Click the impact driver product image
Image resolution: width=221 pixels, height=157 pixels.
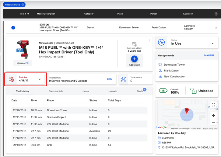click(x=22, y=49)
